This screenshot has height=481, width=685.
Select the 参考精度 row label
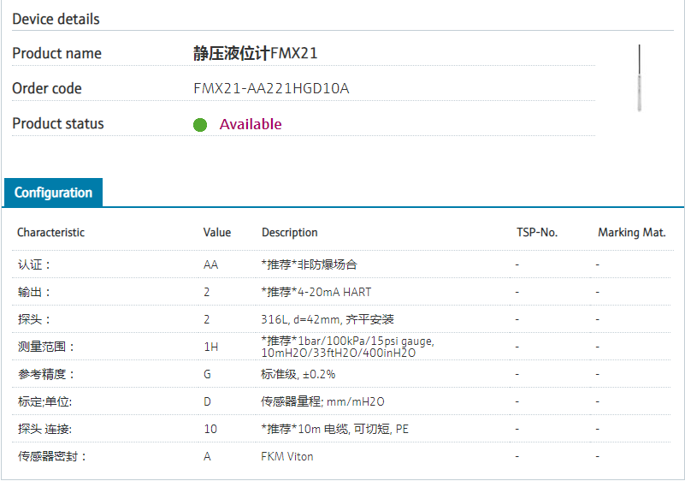[46, 374]
